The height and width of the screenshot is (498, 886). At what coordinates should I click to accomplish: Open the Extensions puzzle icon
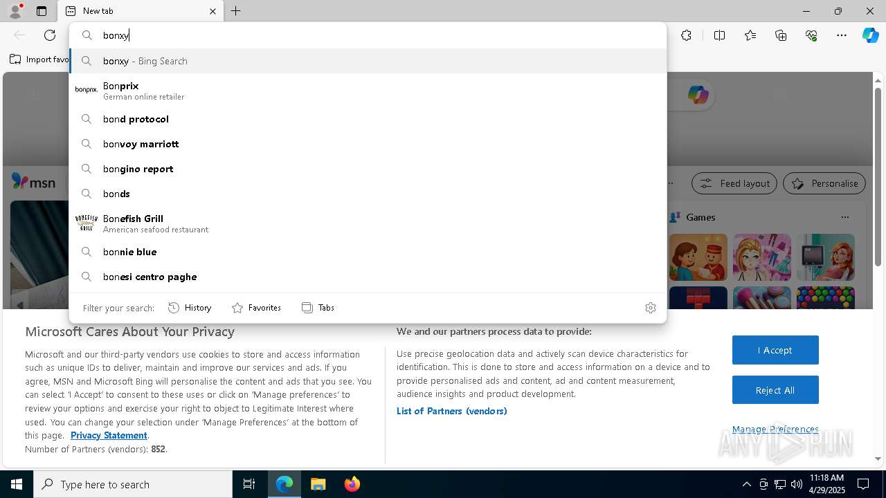[686, 35]
